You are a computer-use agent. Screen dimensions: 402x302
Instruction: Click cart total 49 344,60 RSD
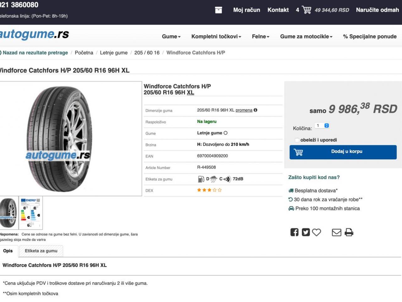(332, 10)
